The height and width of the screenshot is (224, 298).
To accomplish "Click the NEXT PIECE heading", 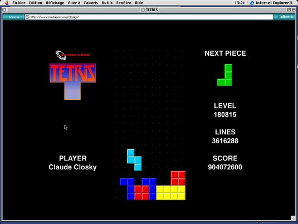I will click(225, 53).
